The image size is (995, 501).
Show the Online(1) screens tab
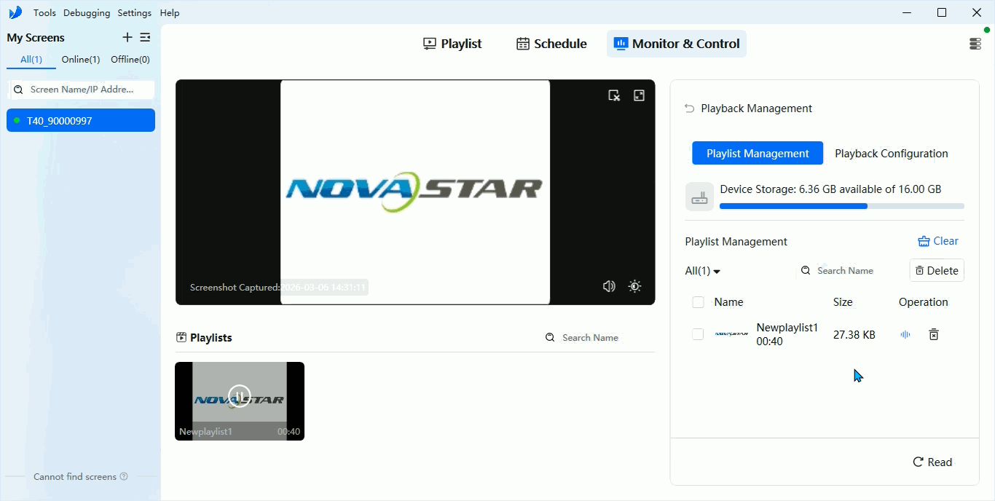pos(81,60)
